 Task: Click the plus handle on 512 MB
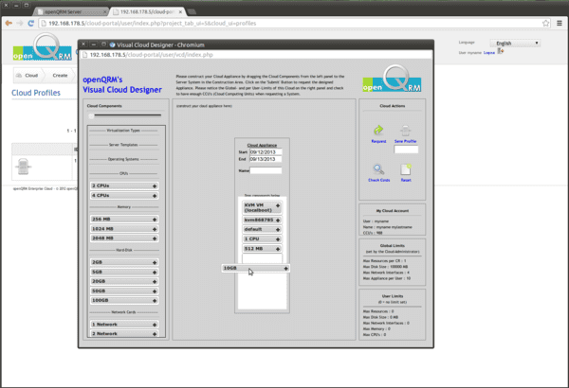[x=278, y=249]
